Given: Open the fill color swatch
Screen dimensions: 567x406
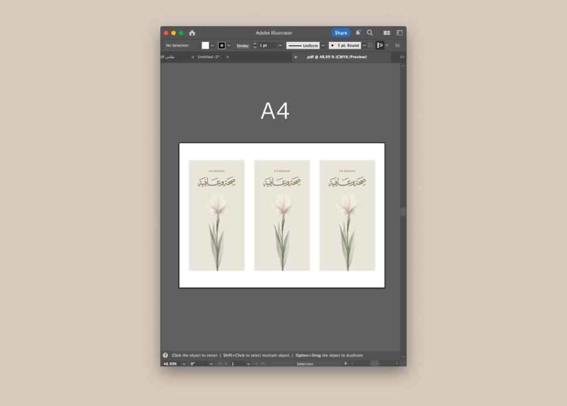Looking at the screenshot, I should pos(205,45).
